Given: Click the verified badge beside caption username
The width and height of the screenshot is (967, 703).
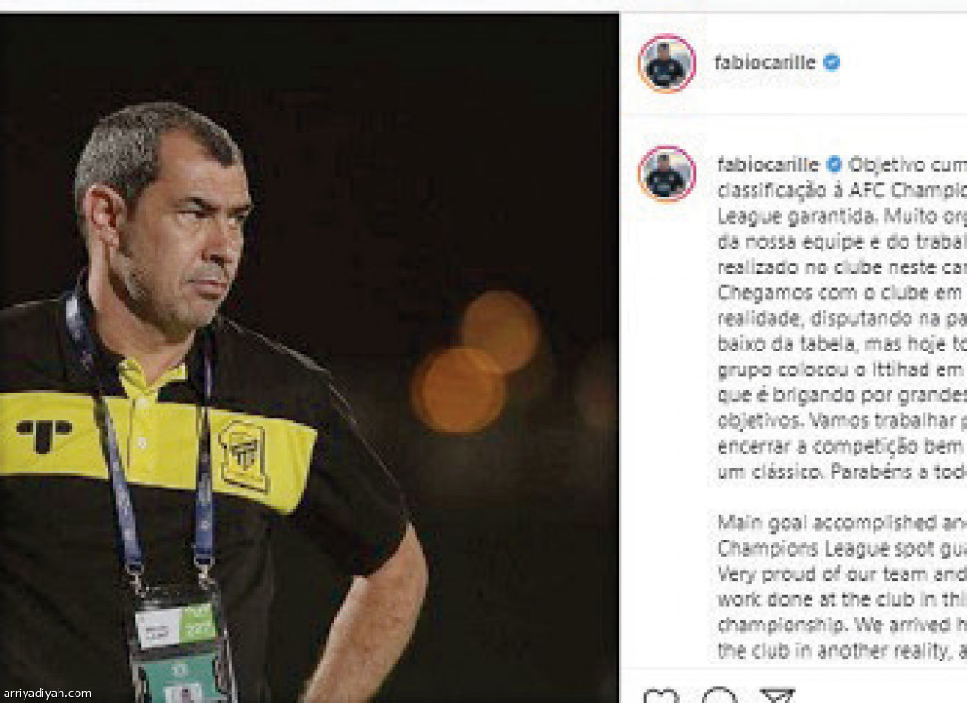Looking at the screenshot, I should (x=834, y=164).
